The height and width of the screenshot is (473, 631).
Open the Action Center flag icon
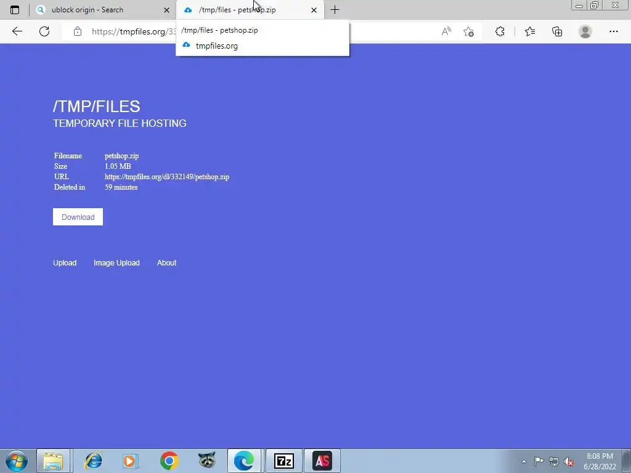coord(539,461)
